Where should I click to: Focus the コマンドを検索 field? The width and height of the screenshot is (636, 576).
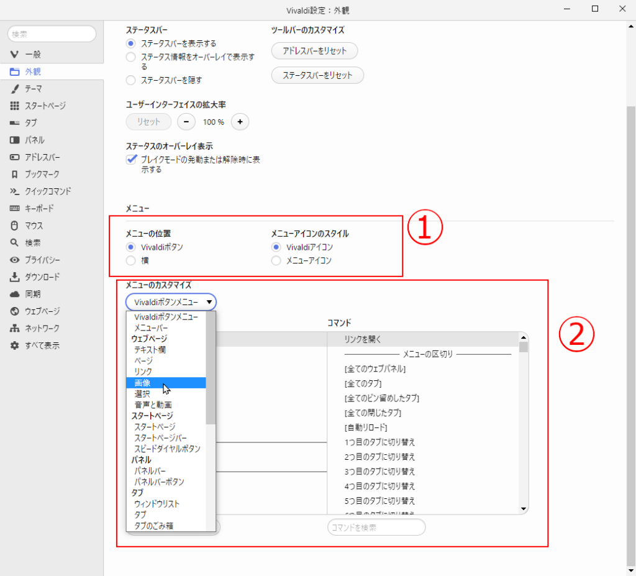tap(376, 528)
